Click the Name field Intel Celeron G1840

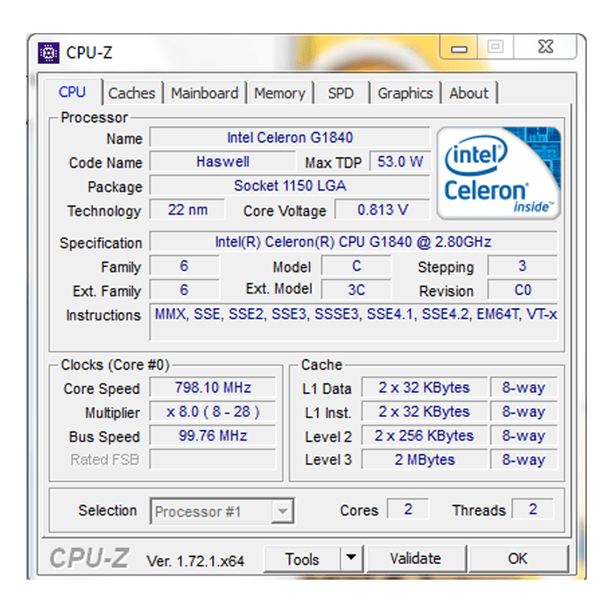click(290, 137)
